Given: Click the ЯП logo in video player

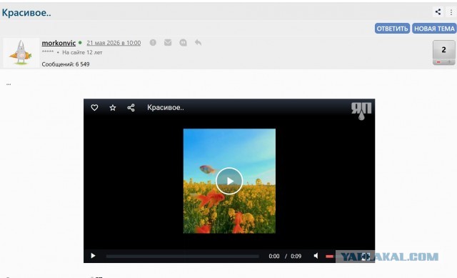Looking at the screenshot, I should (361, 111).
